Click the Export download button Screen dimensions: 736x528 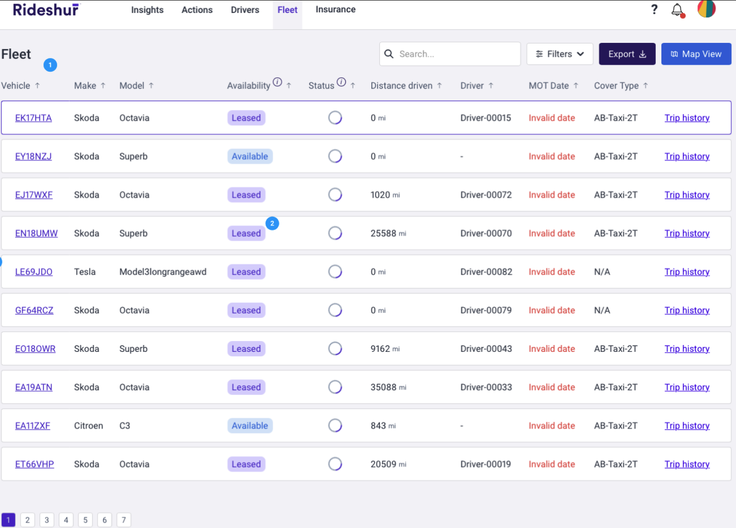[x=627, y=54]
